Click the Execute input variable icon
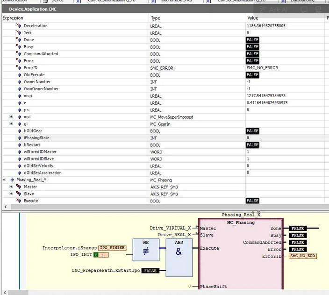 point(19,201)
